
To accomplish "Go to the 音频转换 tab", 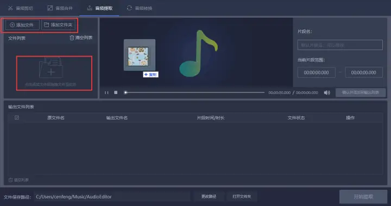I will coord(140,8).
